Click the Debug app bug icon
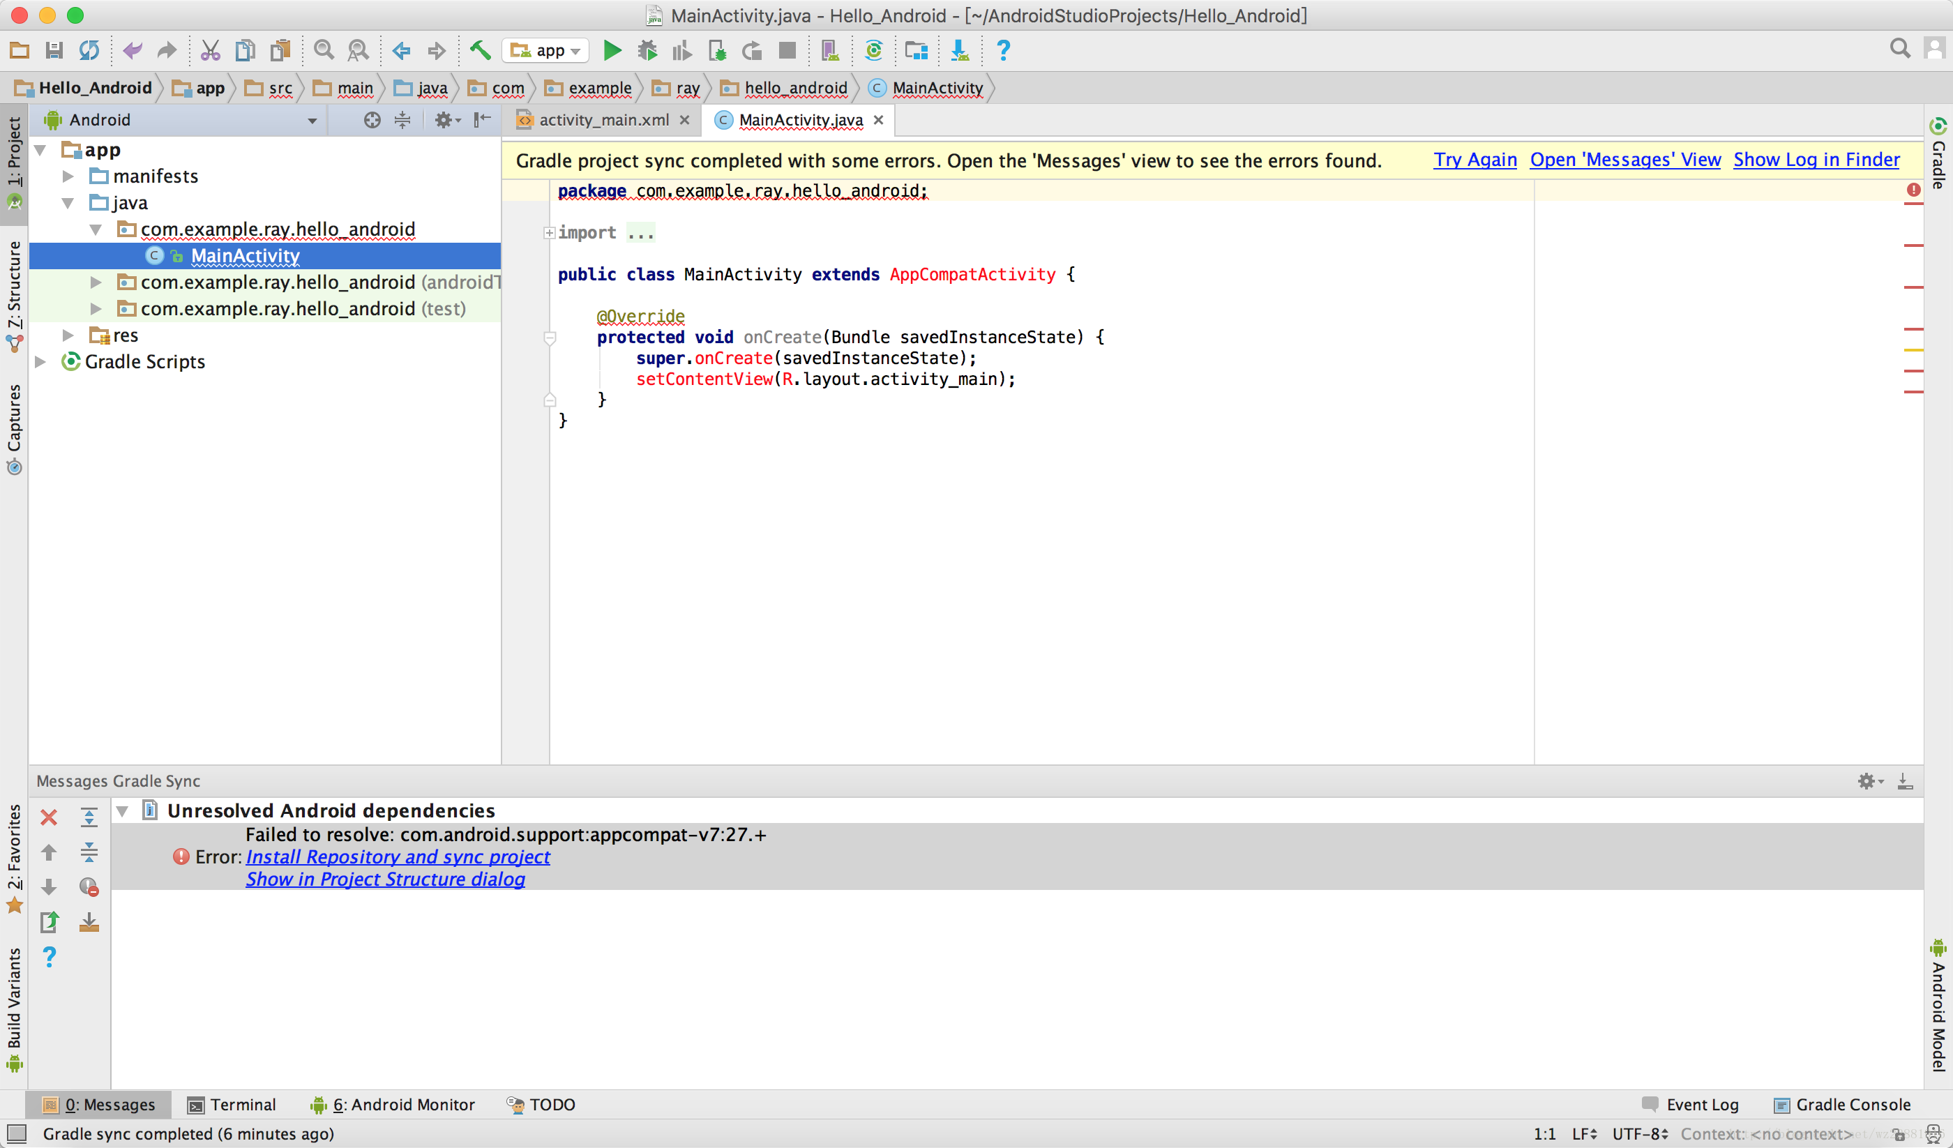The image size is (1953, 1148). coord(647,51)
